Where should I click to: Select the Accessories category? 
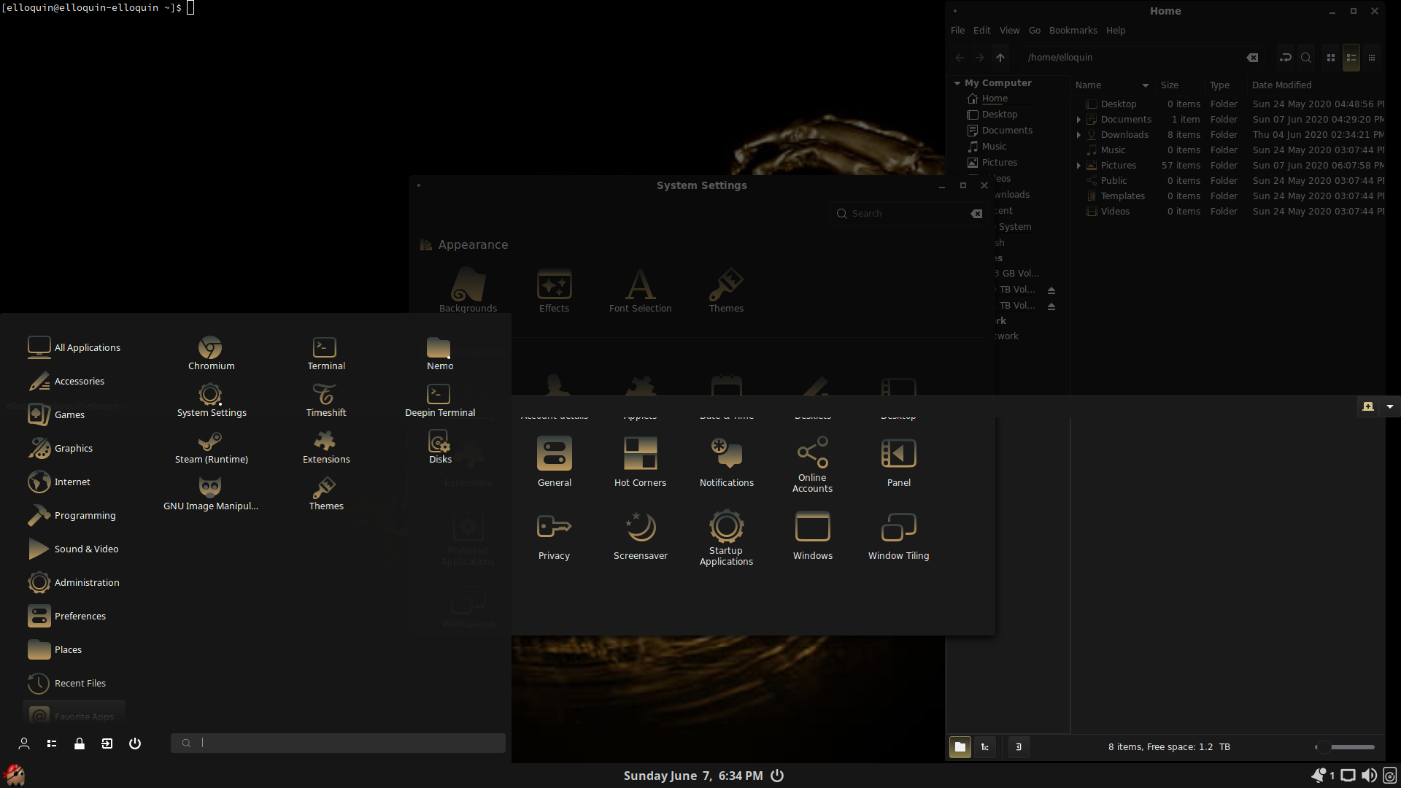tap(79, 380)
